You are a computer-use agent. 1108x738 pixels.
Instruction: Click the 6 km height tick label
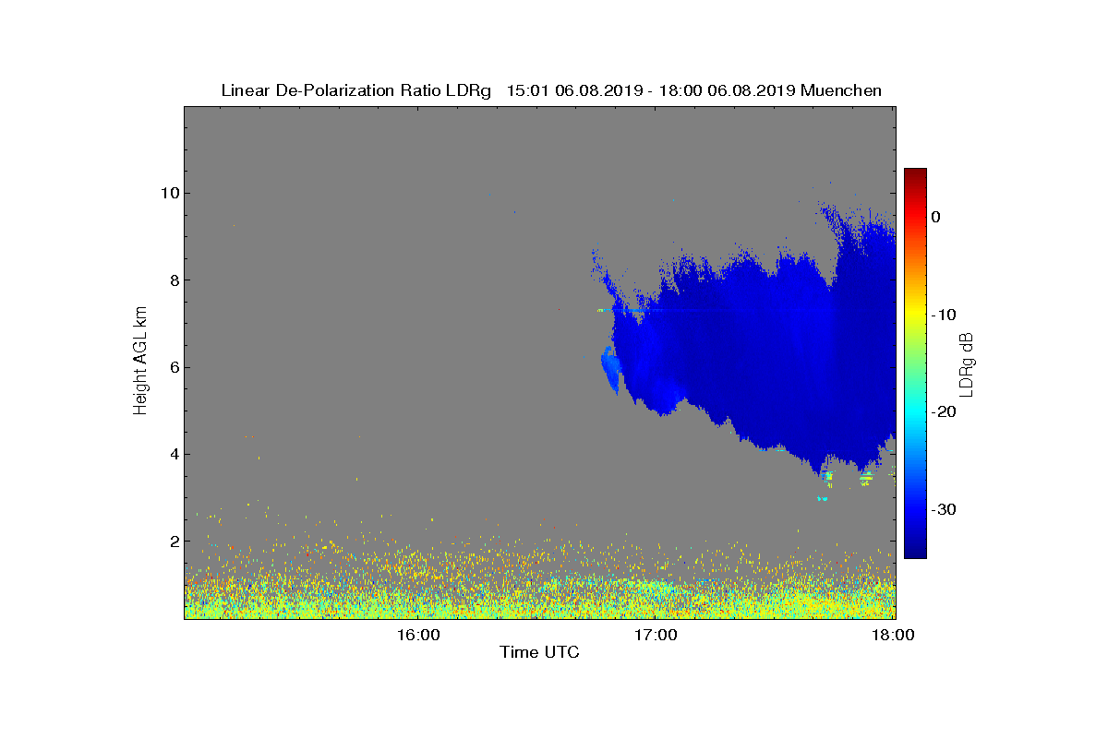tap(174, 367)
